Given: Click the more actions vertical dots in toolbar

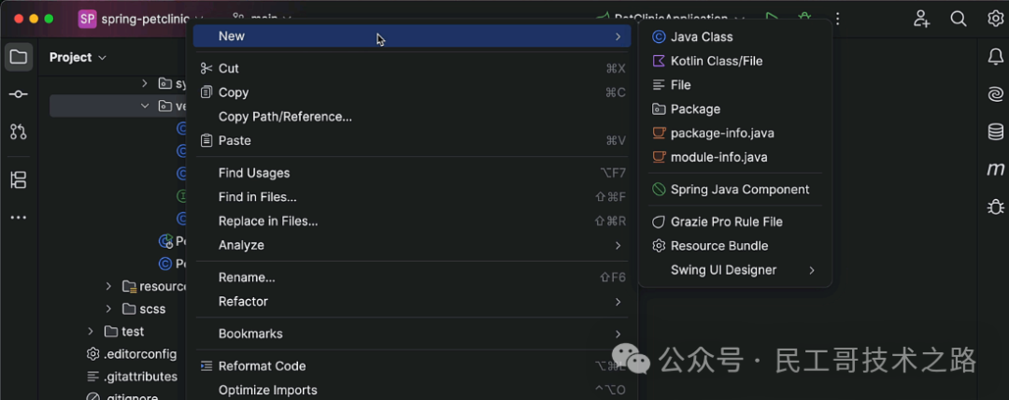Looking at the screenshot, I should pyautogui.click(x=837, y=19).
